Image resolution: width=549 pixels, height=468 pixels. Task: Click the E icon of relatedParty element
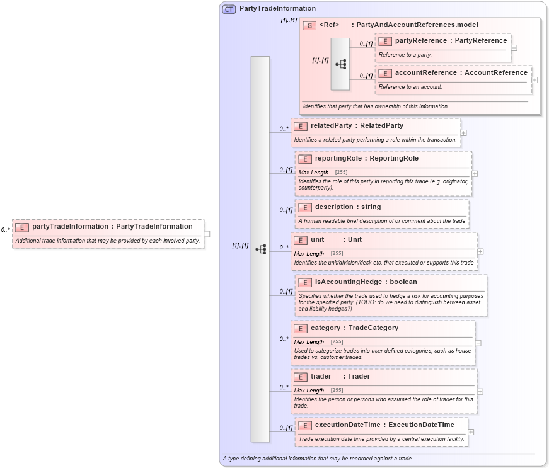(x=301, y=126)
